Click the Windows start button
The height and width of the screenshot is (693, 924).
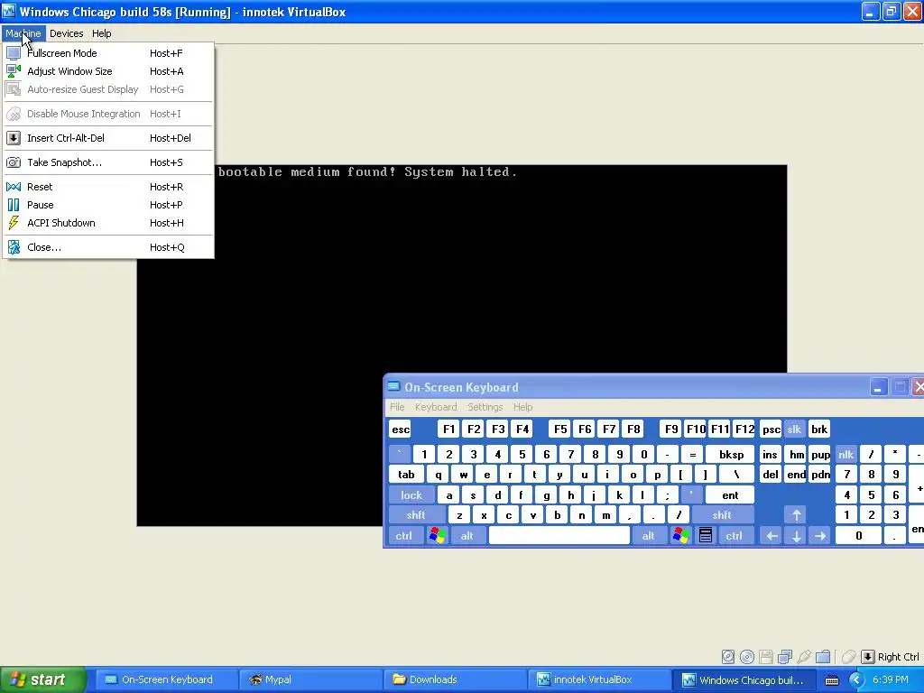pyautogui.click(x=43, y=680)
